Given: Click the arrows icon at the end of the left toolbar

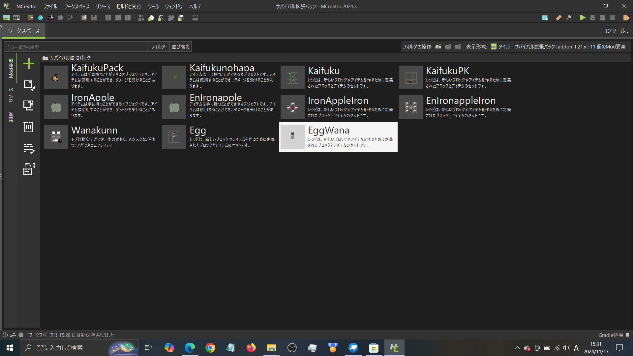Looking at the screenshot, I should [195, 18].
